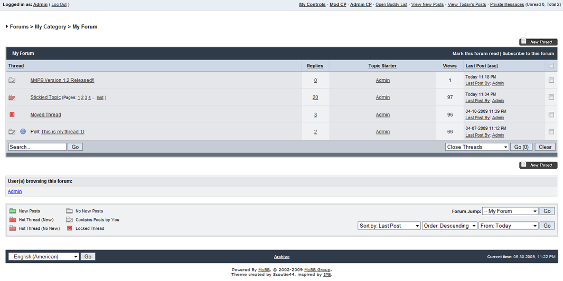The width and height of the screenshot is (563, 281).
Task: Click the IPB link in the footer
Action: click(x=327, y=275)
